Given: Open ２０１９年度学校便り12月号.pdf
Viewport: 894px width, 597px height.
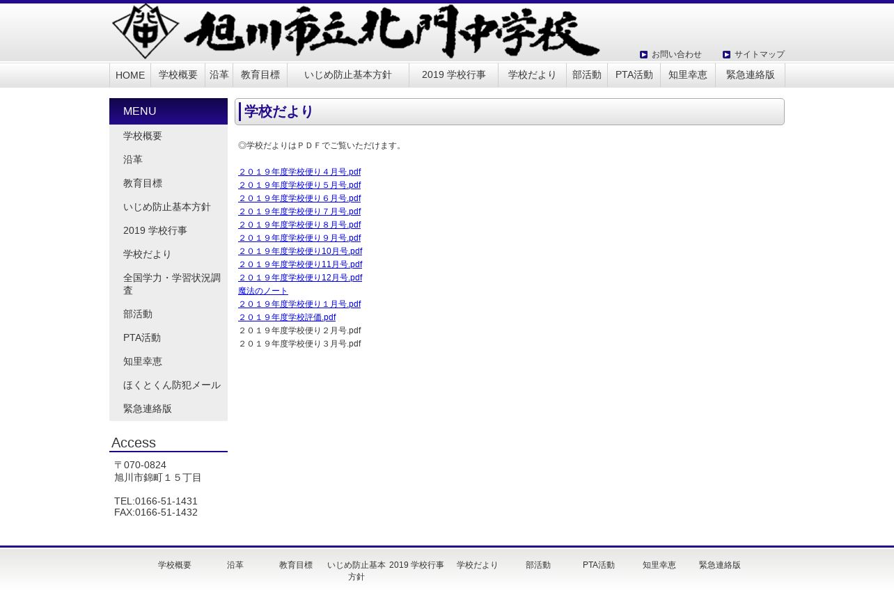Looking at the screenshot, I should 300,278.
